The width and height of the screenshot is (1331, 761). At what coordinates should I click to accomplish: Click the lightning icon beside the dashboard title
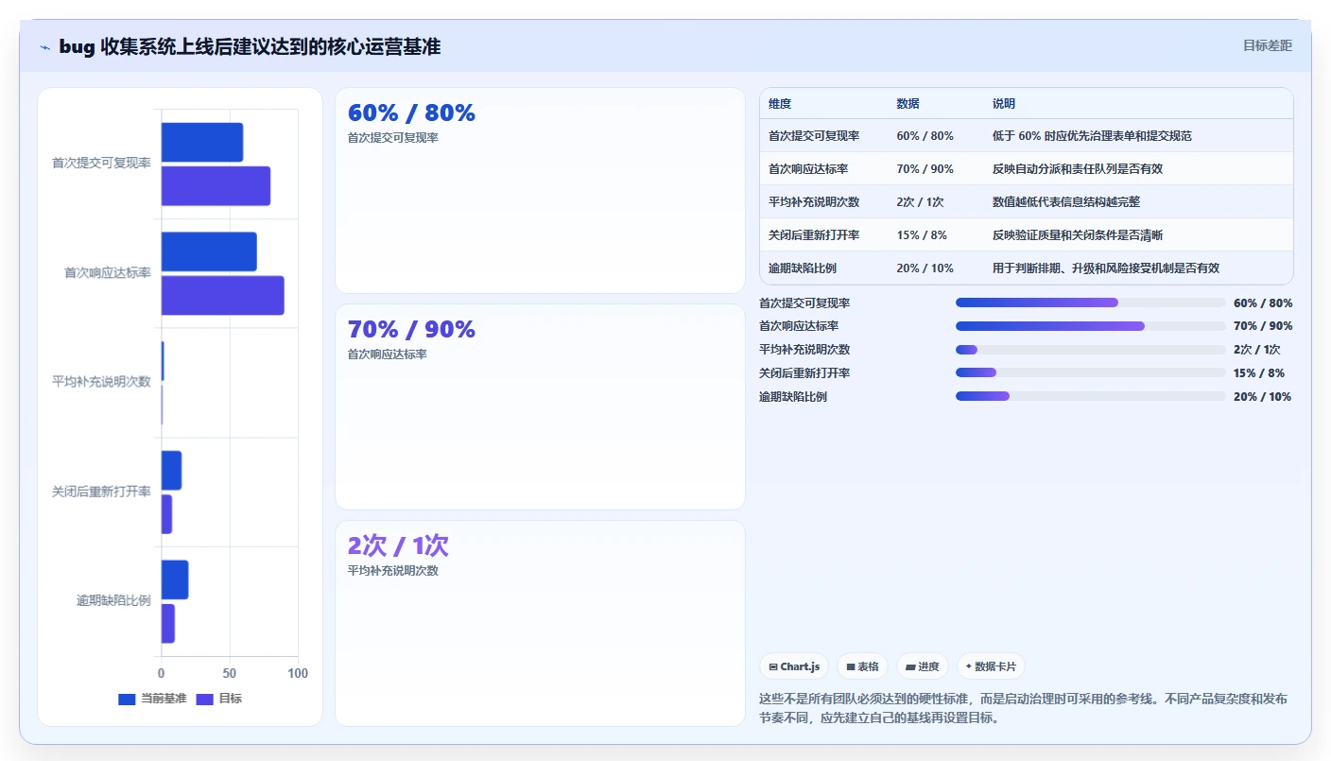point(44,47)
